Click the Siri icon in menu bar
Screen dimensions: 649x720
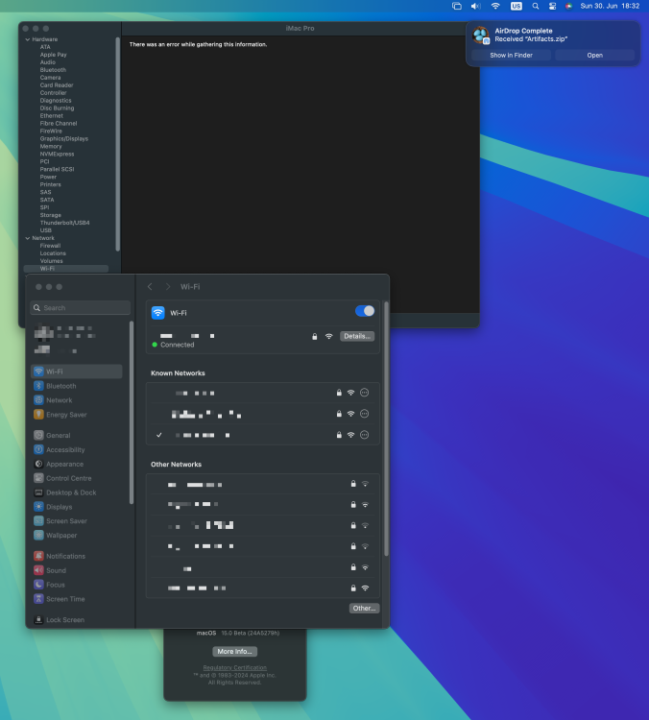point(568,6)
